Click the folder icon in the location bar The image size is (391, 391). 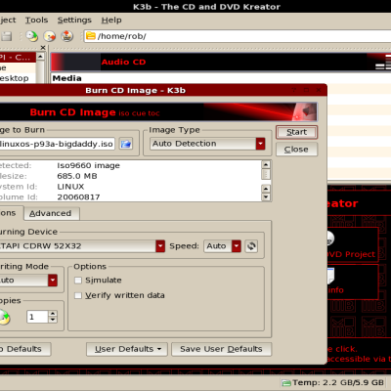point(91,36)
